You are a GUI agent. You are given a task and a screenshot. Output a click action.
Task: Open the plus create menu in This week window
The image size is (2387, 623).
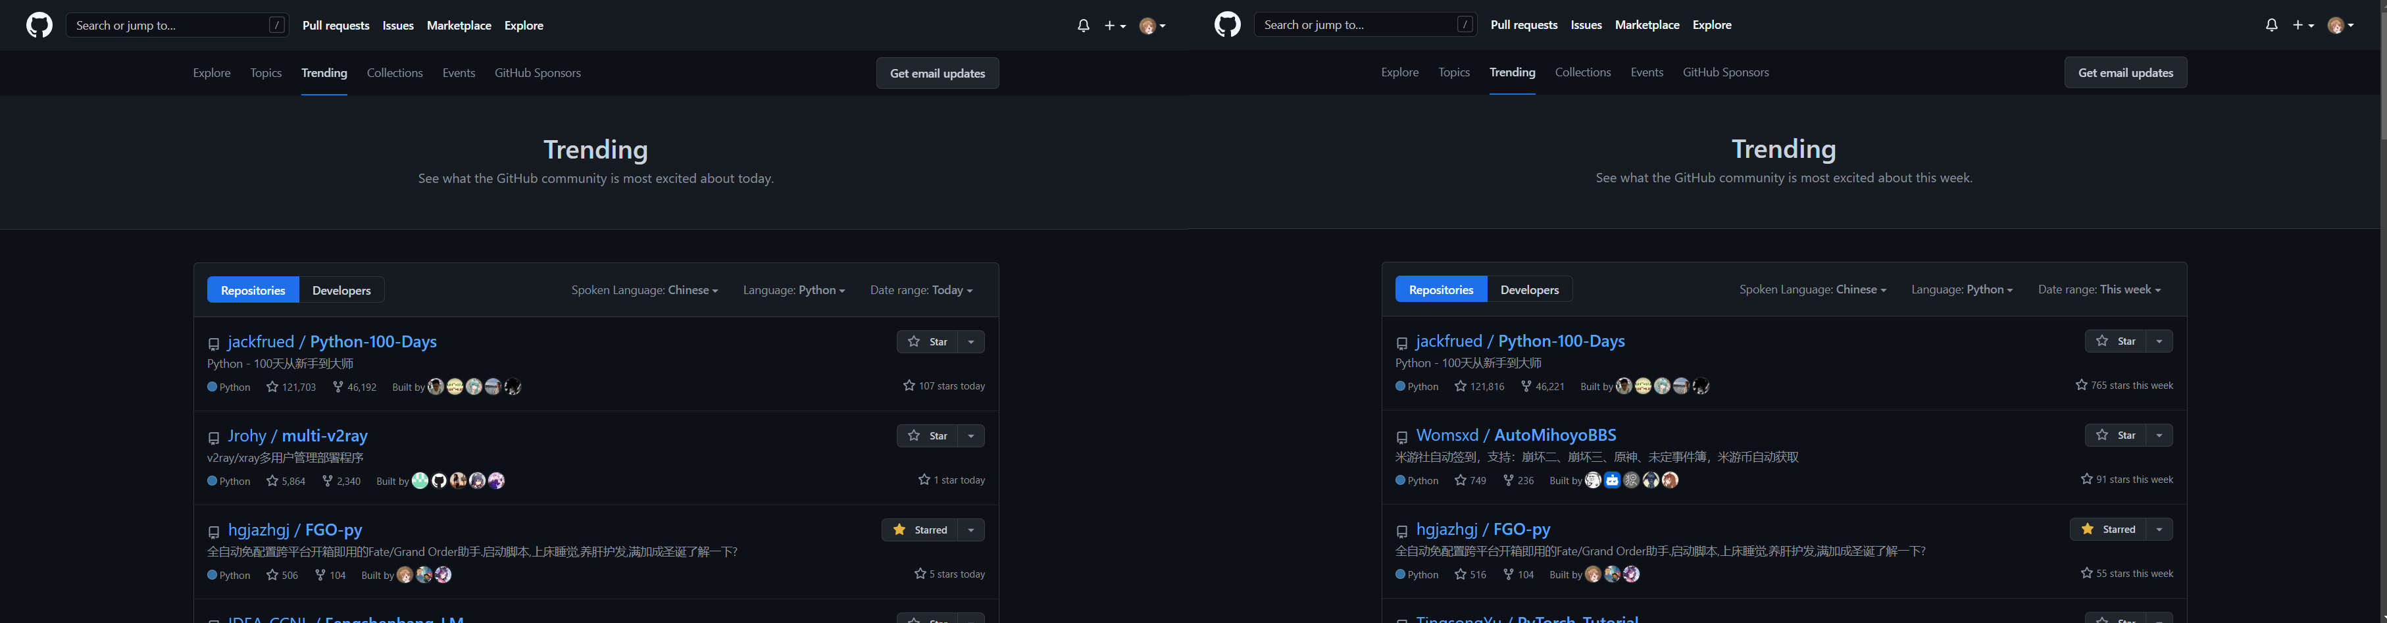[x=2303, y=25]
